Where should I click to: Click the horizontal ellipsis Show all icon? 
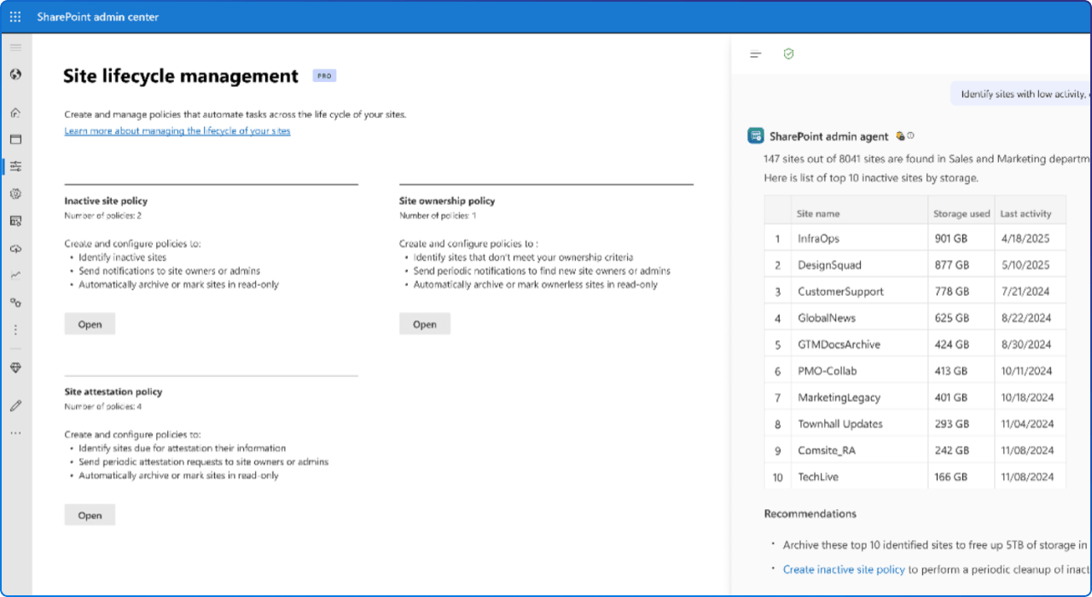click(x=15, y=433)
